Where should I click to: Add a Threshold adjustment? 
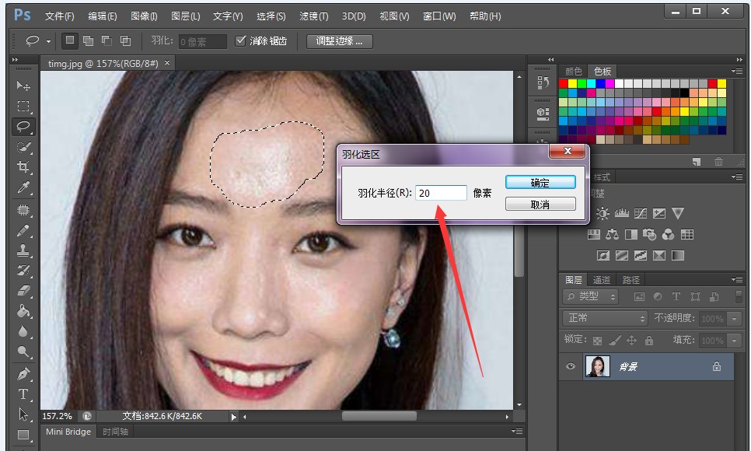click(x=641, y=256)
